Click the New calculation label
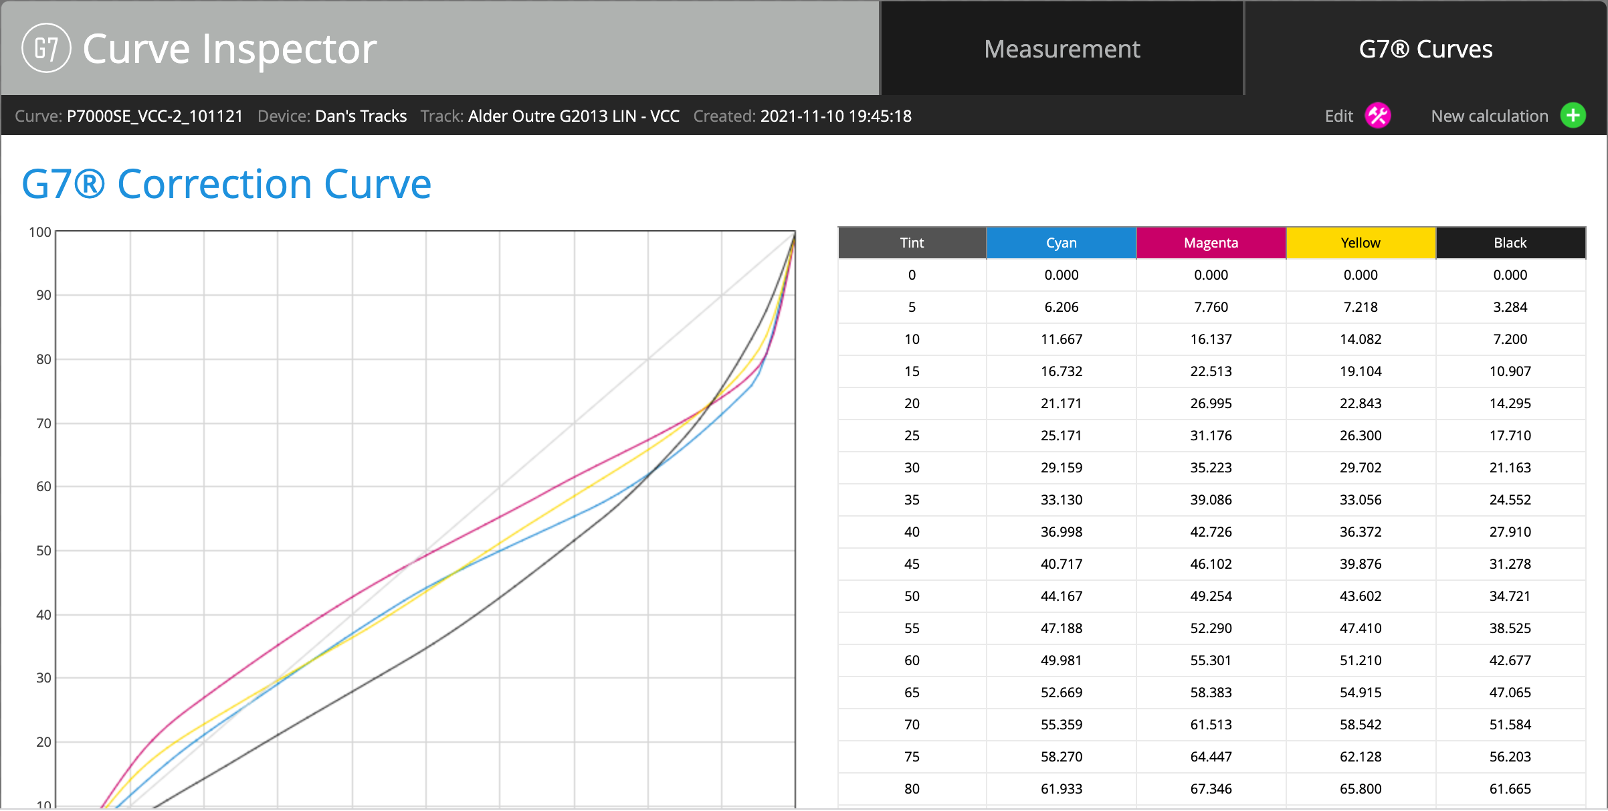The image size is (1608, 811). click(x=1489, y=116)
